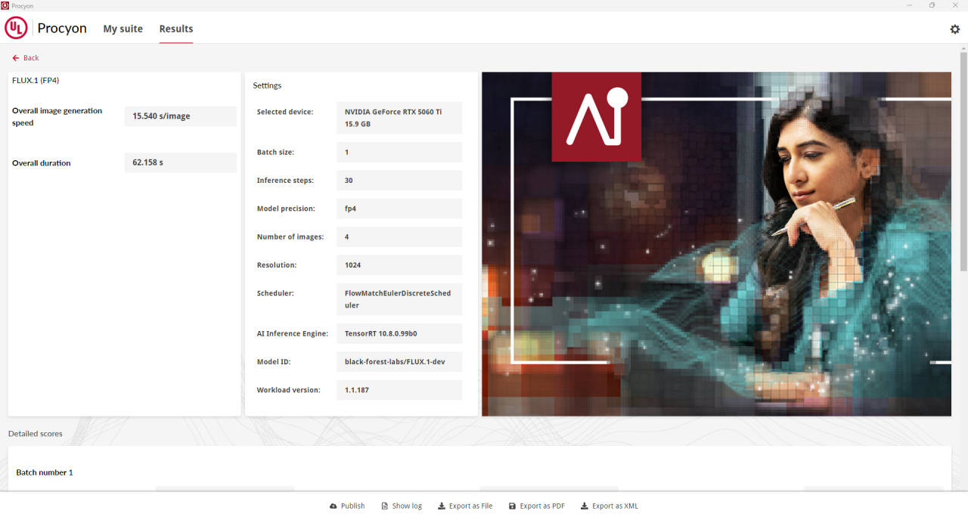
Task: Click the Model precision value fp4
Action: pos(399,209)
